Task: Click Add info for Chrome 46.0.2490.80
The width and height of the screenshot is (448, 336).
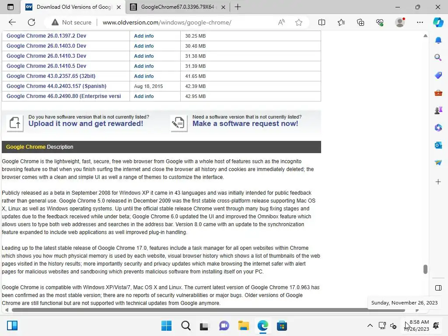Action: [143, 96]
